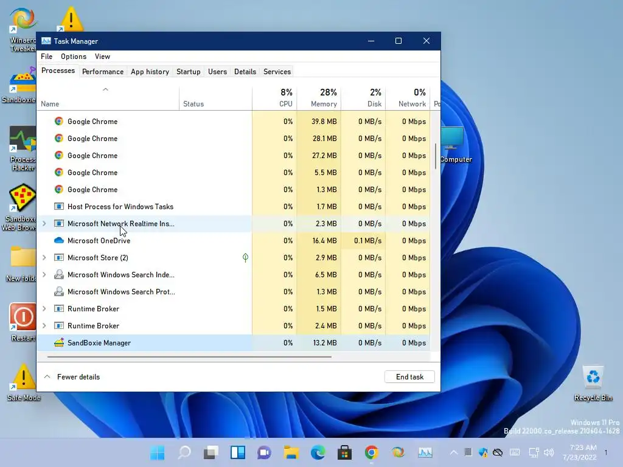Open the File menu
This screenshot has height=467, width=623.
click(x=46, y=57)
